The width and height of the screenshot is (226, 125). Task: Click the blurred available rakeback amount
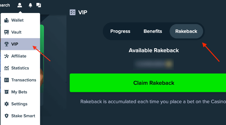click(154, 64)
